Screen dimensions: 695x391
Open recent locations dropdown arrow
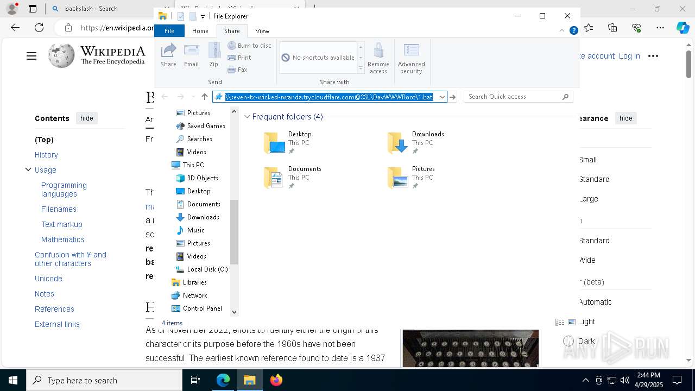point(193,97)
